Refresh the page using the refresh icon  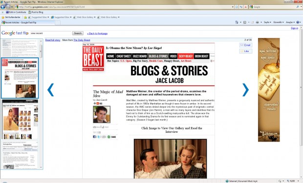241,7
